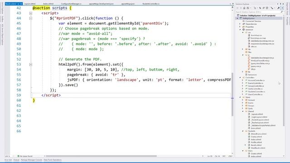290x163 pixels.
Task: Click the editor vertical scrollbar thumb
Action: [232, 95]
